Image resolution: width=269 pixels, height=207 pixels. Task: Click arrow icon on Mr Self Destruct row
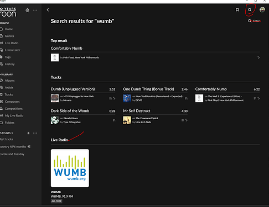tap(187, 120)
